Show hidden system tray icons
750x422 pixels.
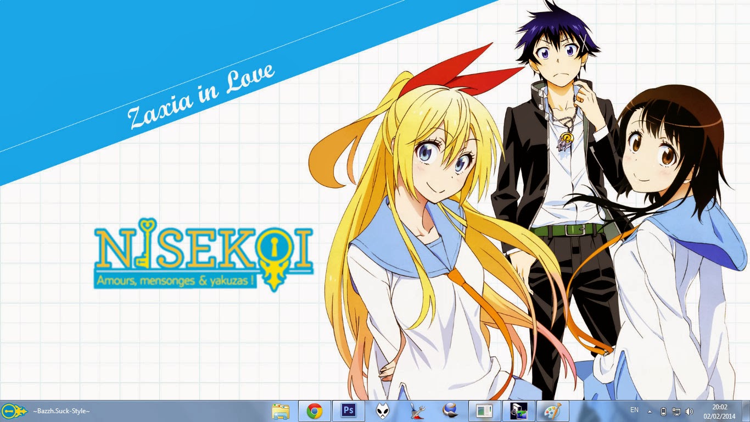coord(650,411)
